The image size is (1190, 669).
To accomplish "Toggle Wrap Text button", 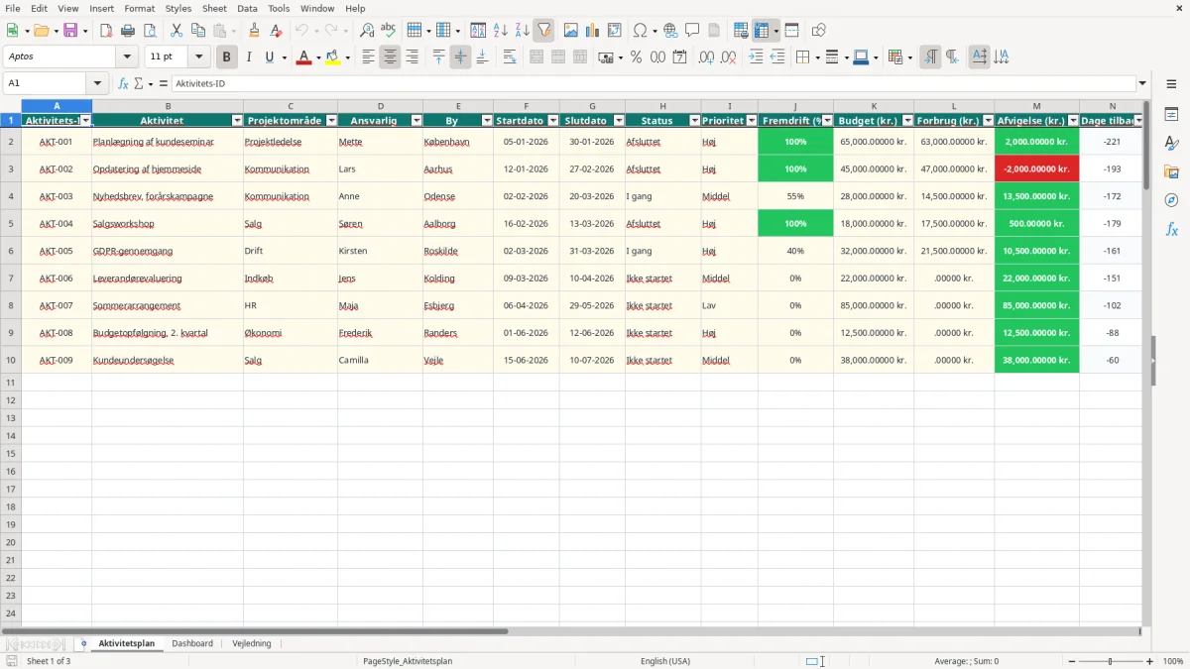I will [x=510, y=57].
